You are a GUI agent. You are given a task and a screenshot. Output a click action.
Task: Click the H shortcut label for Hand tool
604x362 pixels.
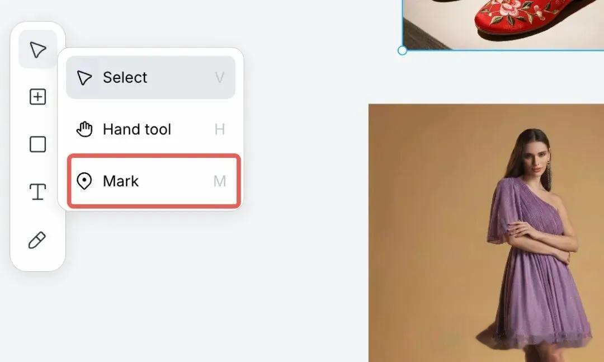pos(220,129)
